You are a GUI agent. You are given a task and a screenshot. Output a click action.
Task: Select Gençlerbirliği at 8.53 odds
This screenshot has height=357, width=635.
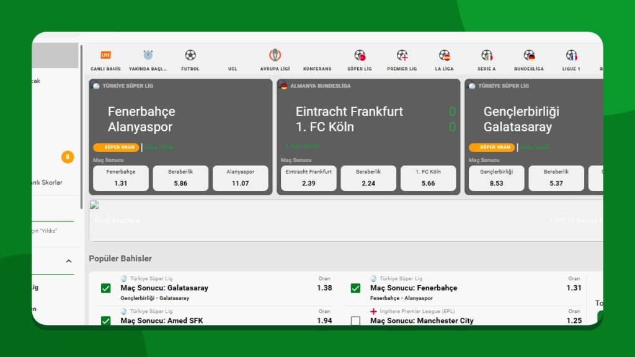coord(497,178)
